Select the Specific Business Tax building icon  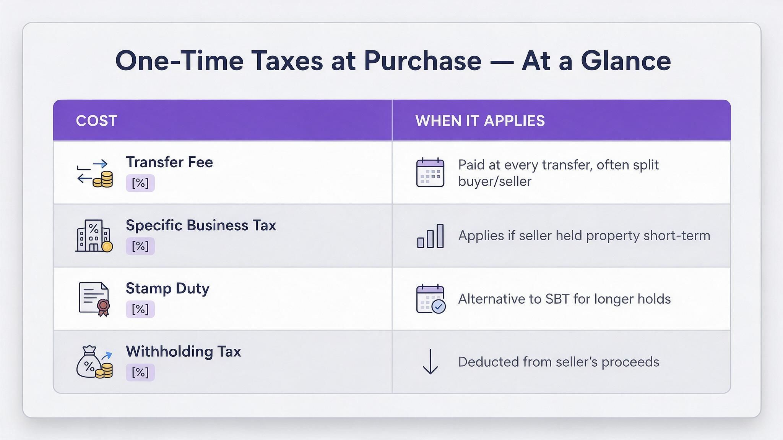pos(94,236)
